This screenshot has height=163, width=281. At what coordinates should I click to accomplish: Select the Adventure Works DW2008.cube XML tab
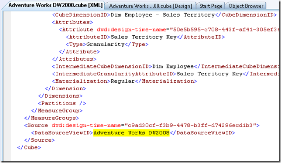pos(55,5)
